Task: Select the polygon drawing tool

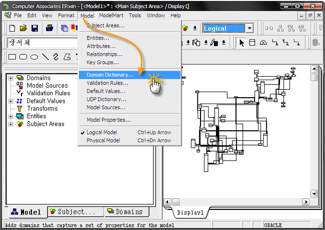Action: pyautogui.click(x=67, y=57)
